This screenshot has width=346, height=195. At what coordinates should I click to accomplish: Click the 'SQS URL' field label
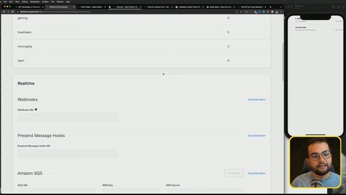point(23,185)
